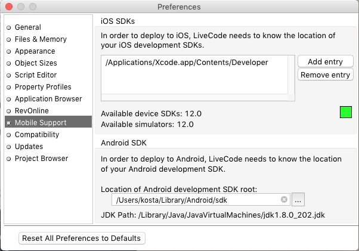
Task: Click the Add entry button
Action: point(325,62)
